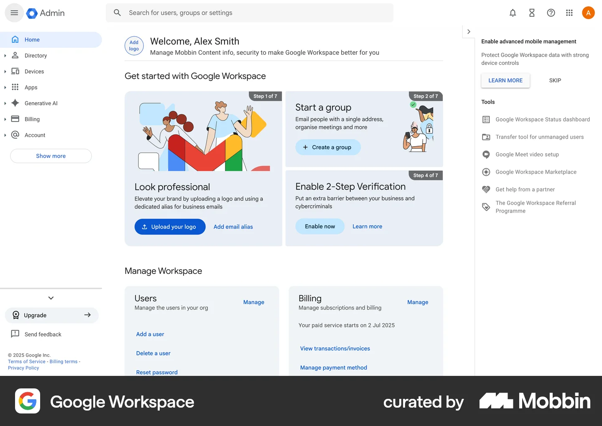Click Create a group button
The image size is (602, 426).
pyautogui.click(x=328, y=147)
